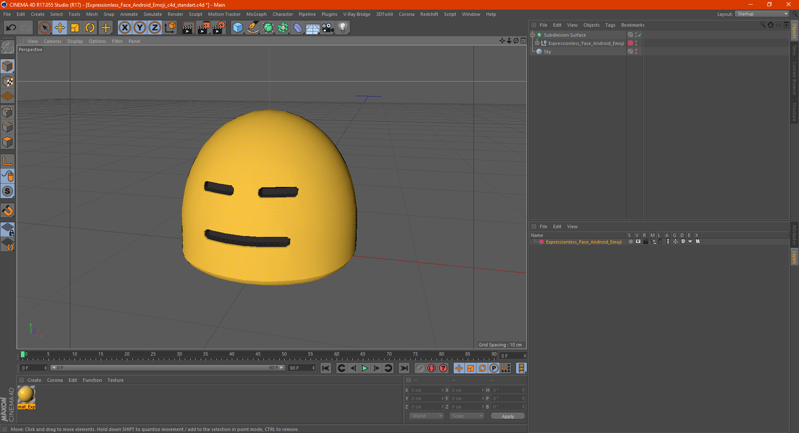Open the MoGraph menu
This screenshot has height=433, width=799.
click(x=256, y=14)
